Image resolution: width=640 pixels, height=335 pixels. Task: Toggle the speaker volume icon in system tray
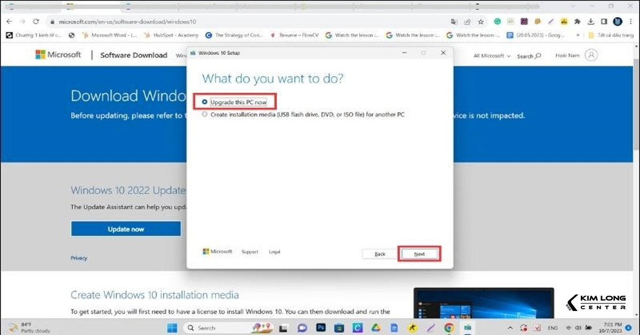[x=578, y=328]
